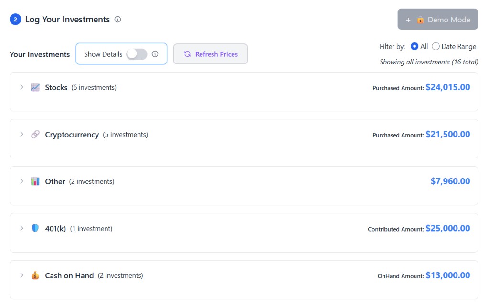Click the refresh arrows icon in Refresh Prices
This screenshot has width=489, height=306.
187,54
